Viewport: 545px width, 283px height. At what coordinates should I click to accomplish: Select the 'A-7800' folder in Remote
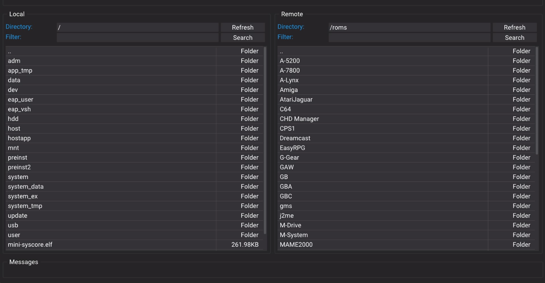407,70
